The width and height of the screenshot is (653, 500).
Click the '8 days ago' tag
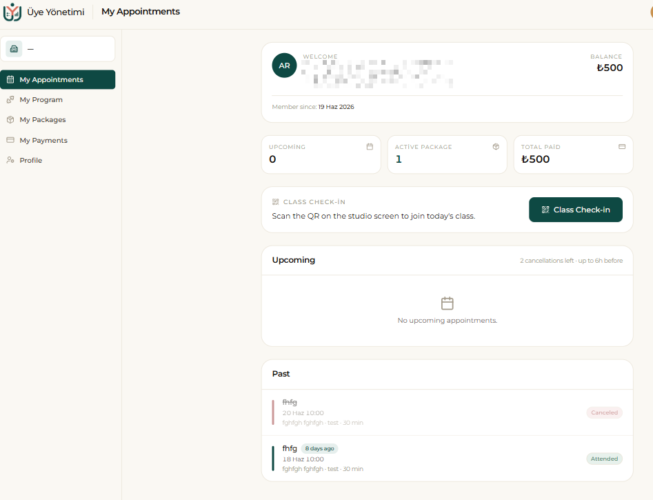tap(319, 448)
